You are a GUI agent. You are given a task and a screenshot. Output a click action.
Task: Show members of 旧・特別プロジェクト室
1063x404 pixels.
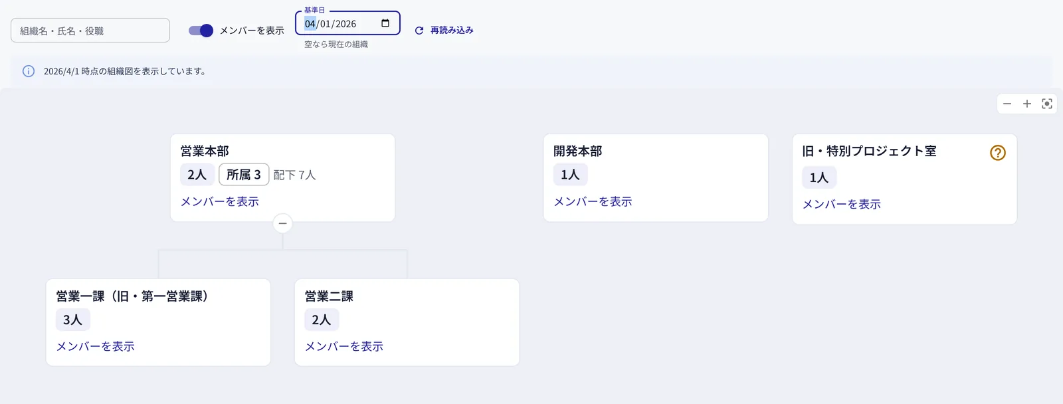point(842,204)
